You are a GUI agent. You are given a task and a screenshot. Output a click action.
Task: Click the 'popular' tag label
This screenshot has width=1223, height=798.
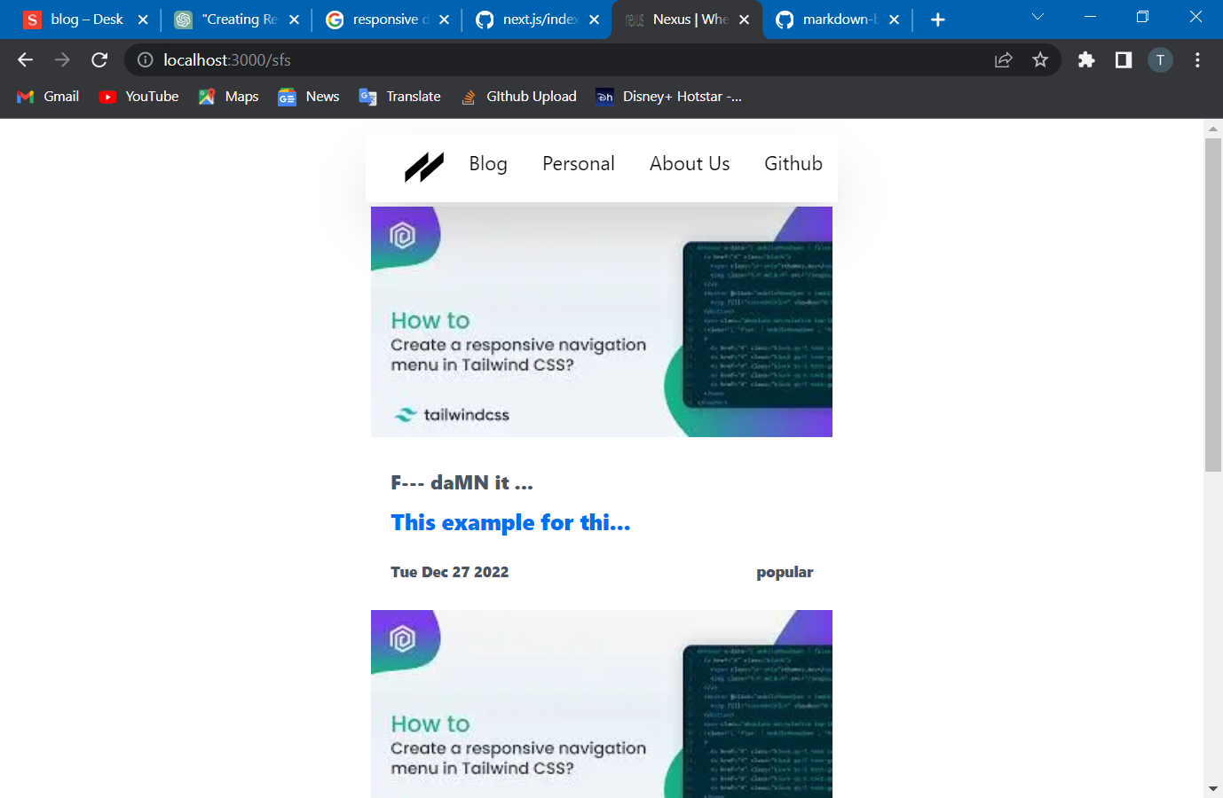click(785, 572)
